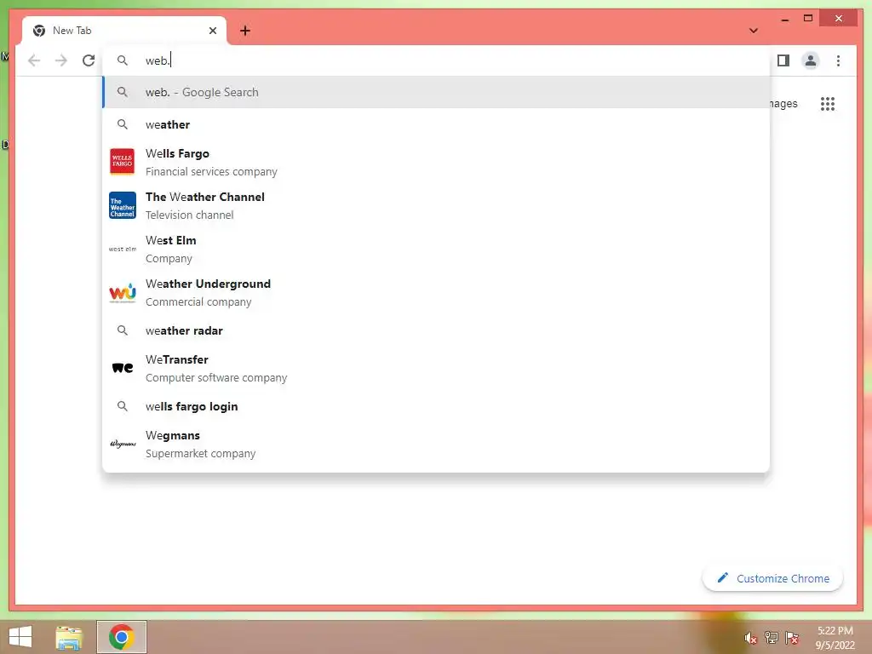Choose the 'wells fargo login' suggestion
Viewport: 872px width, 654px height.
click(x=436, y=406)
